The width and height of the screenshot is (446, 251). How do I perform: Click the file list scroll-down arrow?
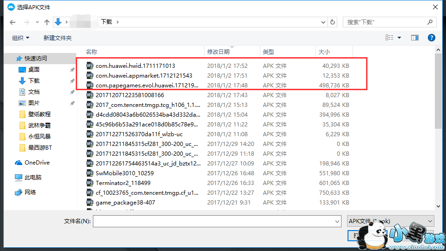pos(438,206)
